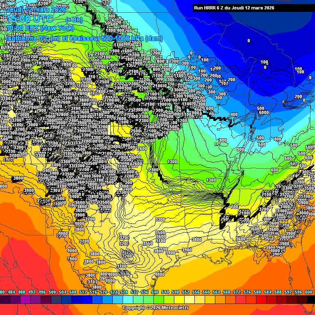Screen dimensions: 315x315
Task: Click the 15:00 UTC time label
Action: coord(30,19)
